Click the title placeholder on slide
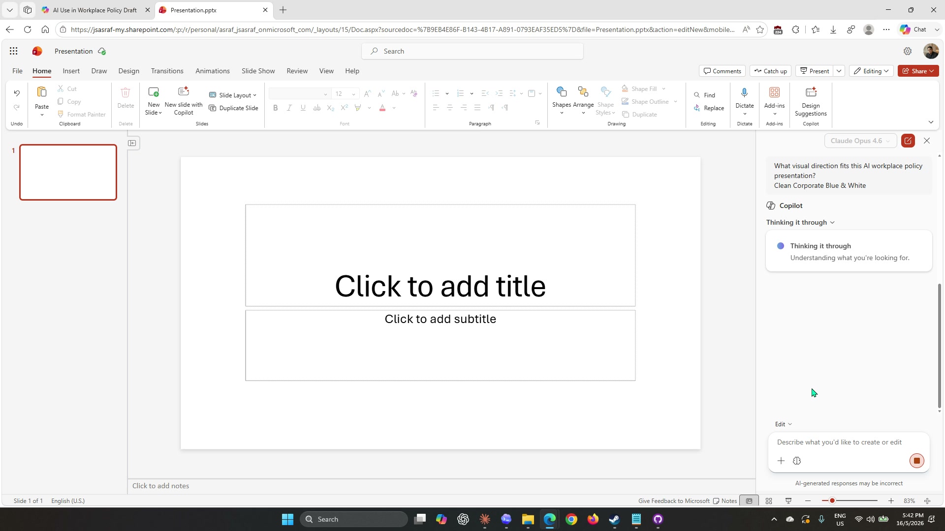 coord(440,256)
